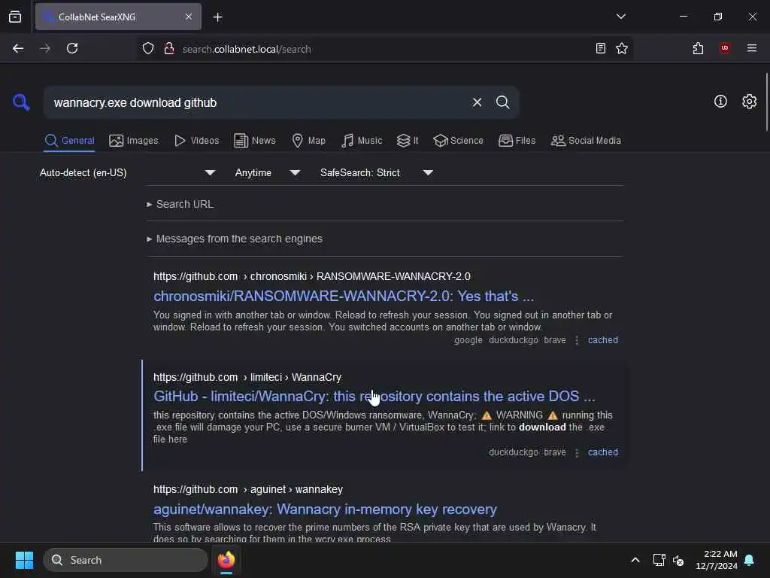This screenshot has height=578, width=770.
Task: Open more options dots for chronosmiki result
Action: tap(577, 340)
